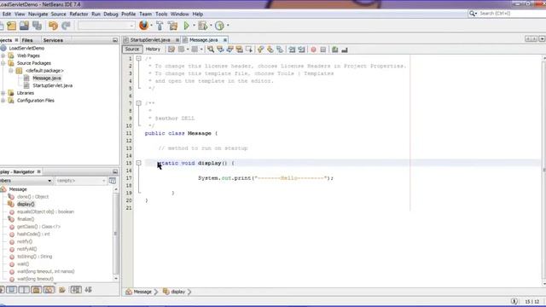Screen dimensions: 546x307
Task: Expand the Configuration Files node
Action: 3,101
